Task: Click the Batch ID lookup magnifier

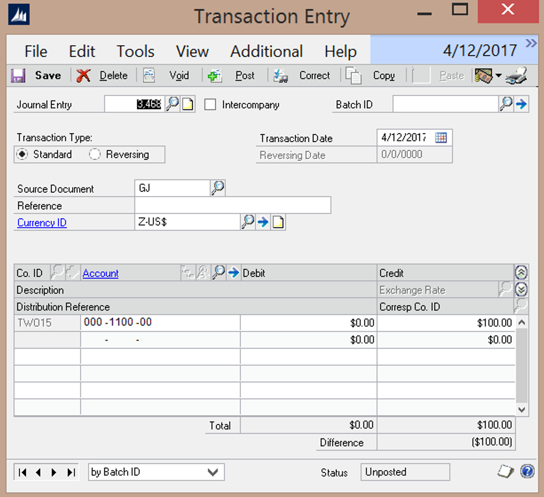Action: pyautogui.click(x=506, y=104)
